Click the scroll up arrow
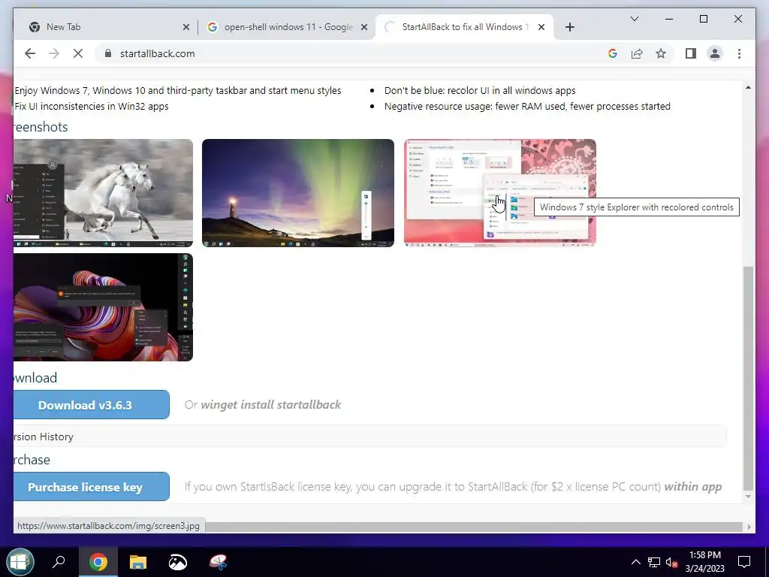The width and height of the screenshot is (769, 577). coord(748,87)
